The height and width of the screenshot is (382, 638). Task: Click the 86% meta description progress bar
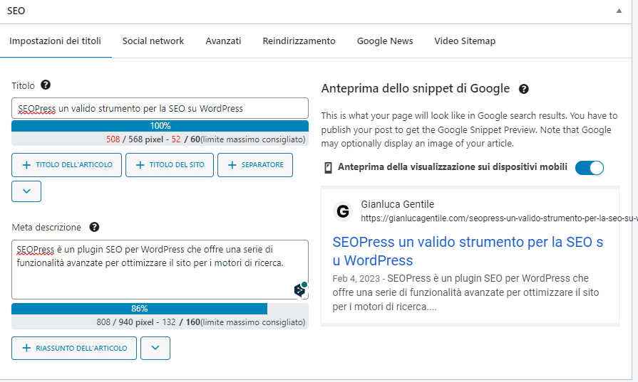[x=139, y=309]
